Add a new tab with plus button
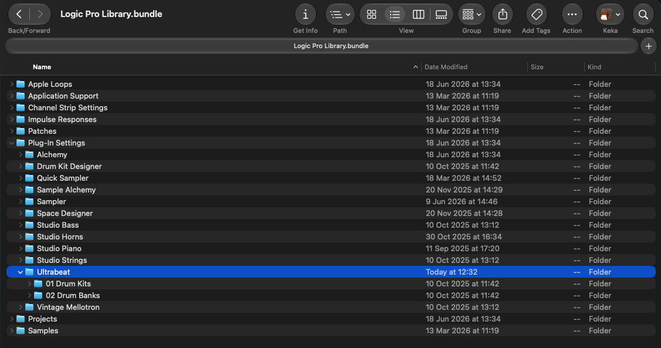This screenshot has width=661, height=348. [648, 46]
